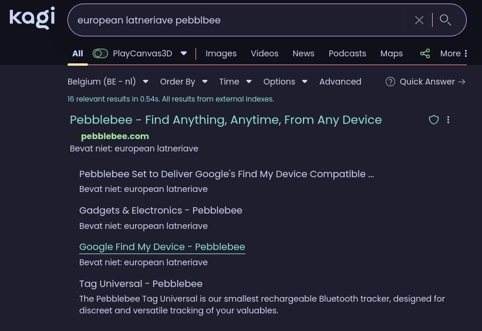Screen dimensions: 482x331
Task: Expand the PlayCanvas3D lens dropdown arrow
Action: tap(184, 53)
